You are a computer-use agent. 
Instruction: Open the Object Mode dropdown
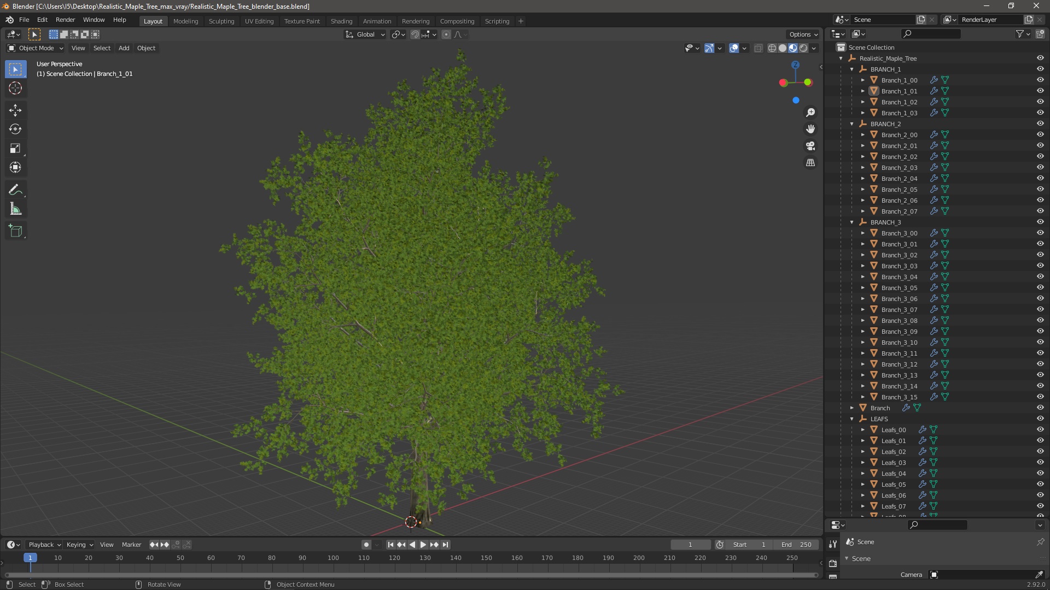pos(36,48)
